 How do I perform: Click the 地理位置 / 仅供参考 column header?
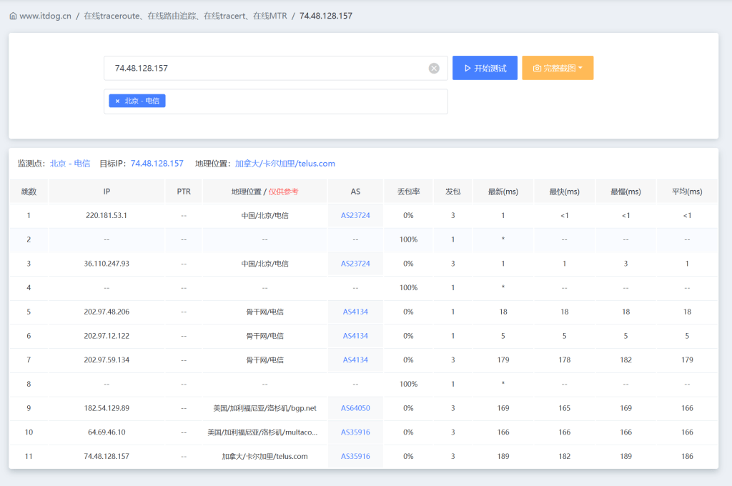click(x=264, y=192)
